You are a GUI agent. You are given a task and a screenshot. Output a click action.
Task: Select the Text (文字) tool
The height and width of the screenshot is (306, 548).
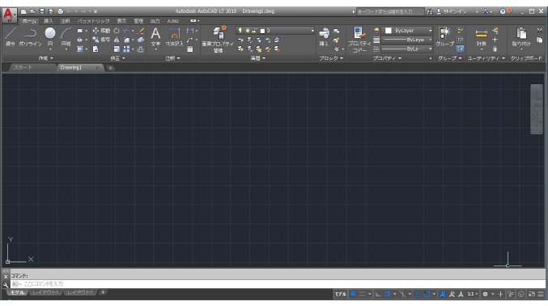click(155, 37)
